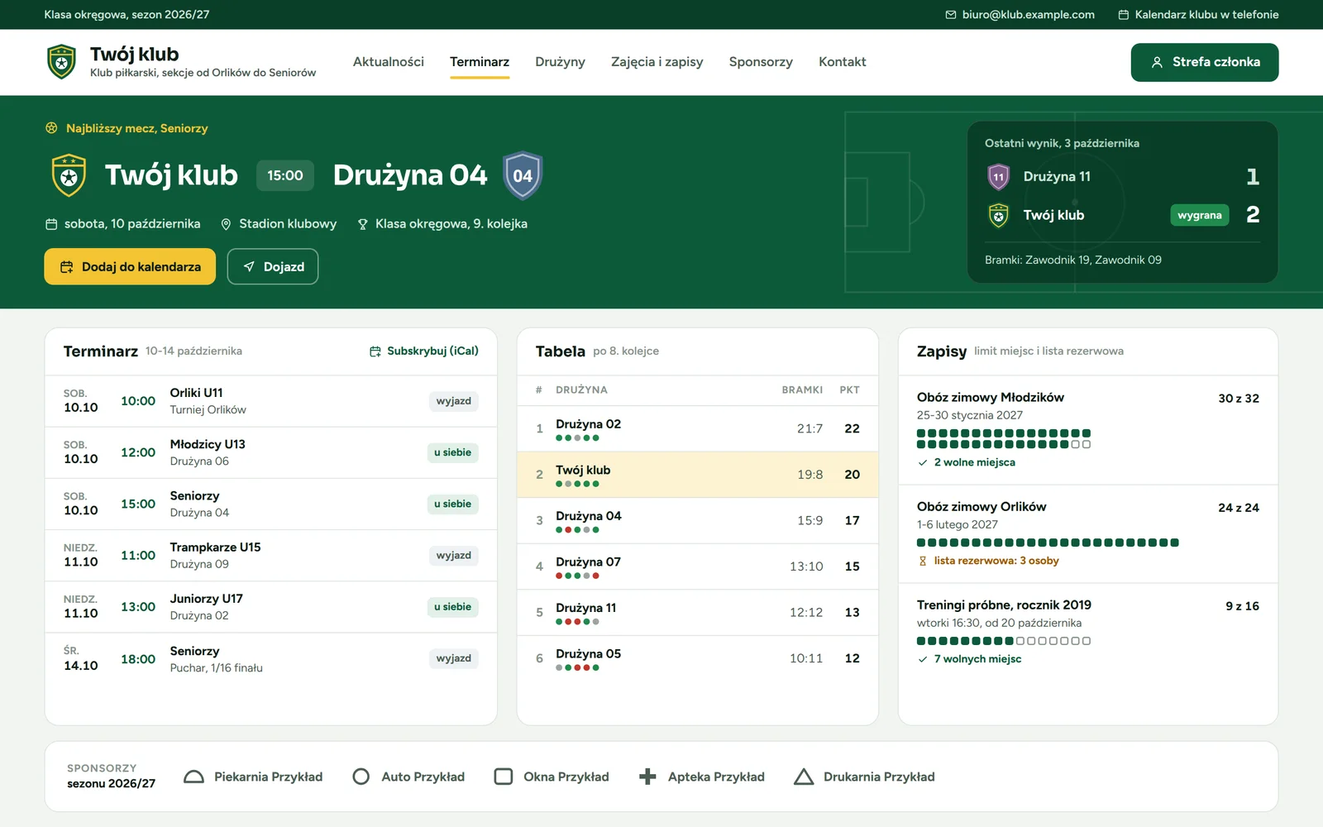Viewport: 1323px width, 827px height.
Task: Click Drużyna 07 table row name
Action: [x=589, y=562]
